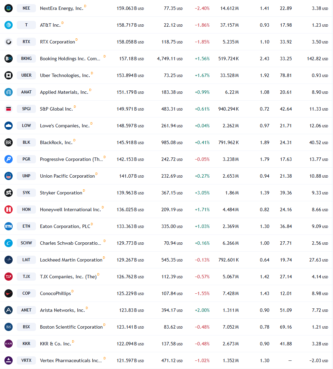Click the −2.40% change value
The height and width of the screenshot is (369, 333).
click(202, 9)
